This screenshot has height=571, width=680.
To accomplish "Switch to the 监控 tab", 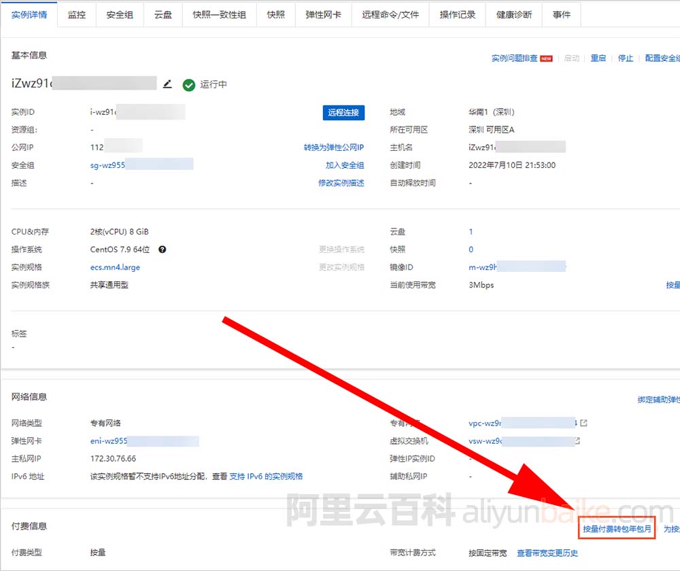I will coord(77,14).
